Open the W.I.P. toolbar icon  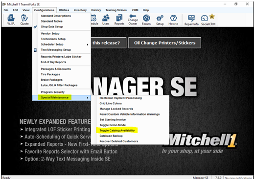pos(11,20)
